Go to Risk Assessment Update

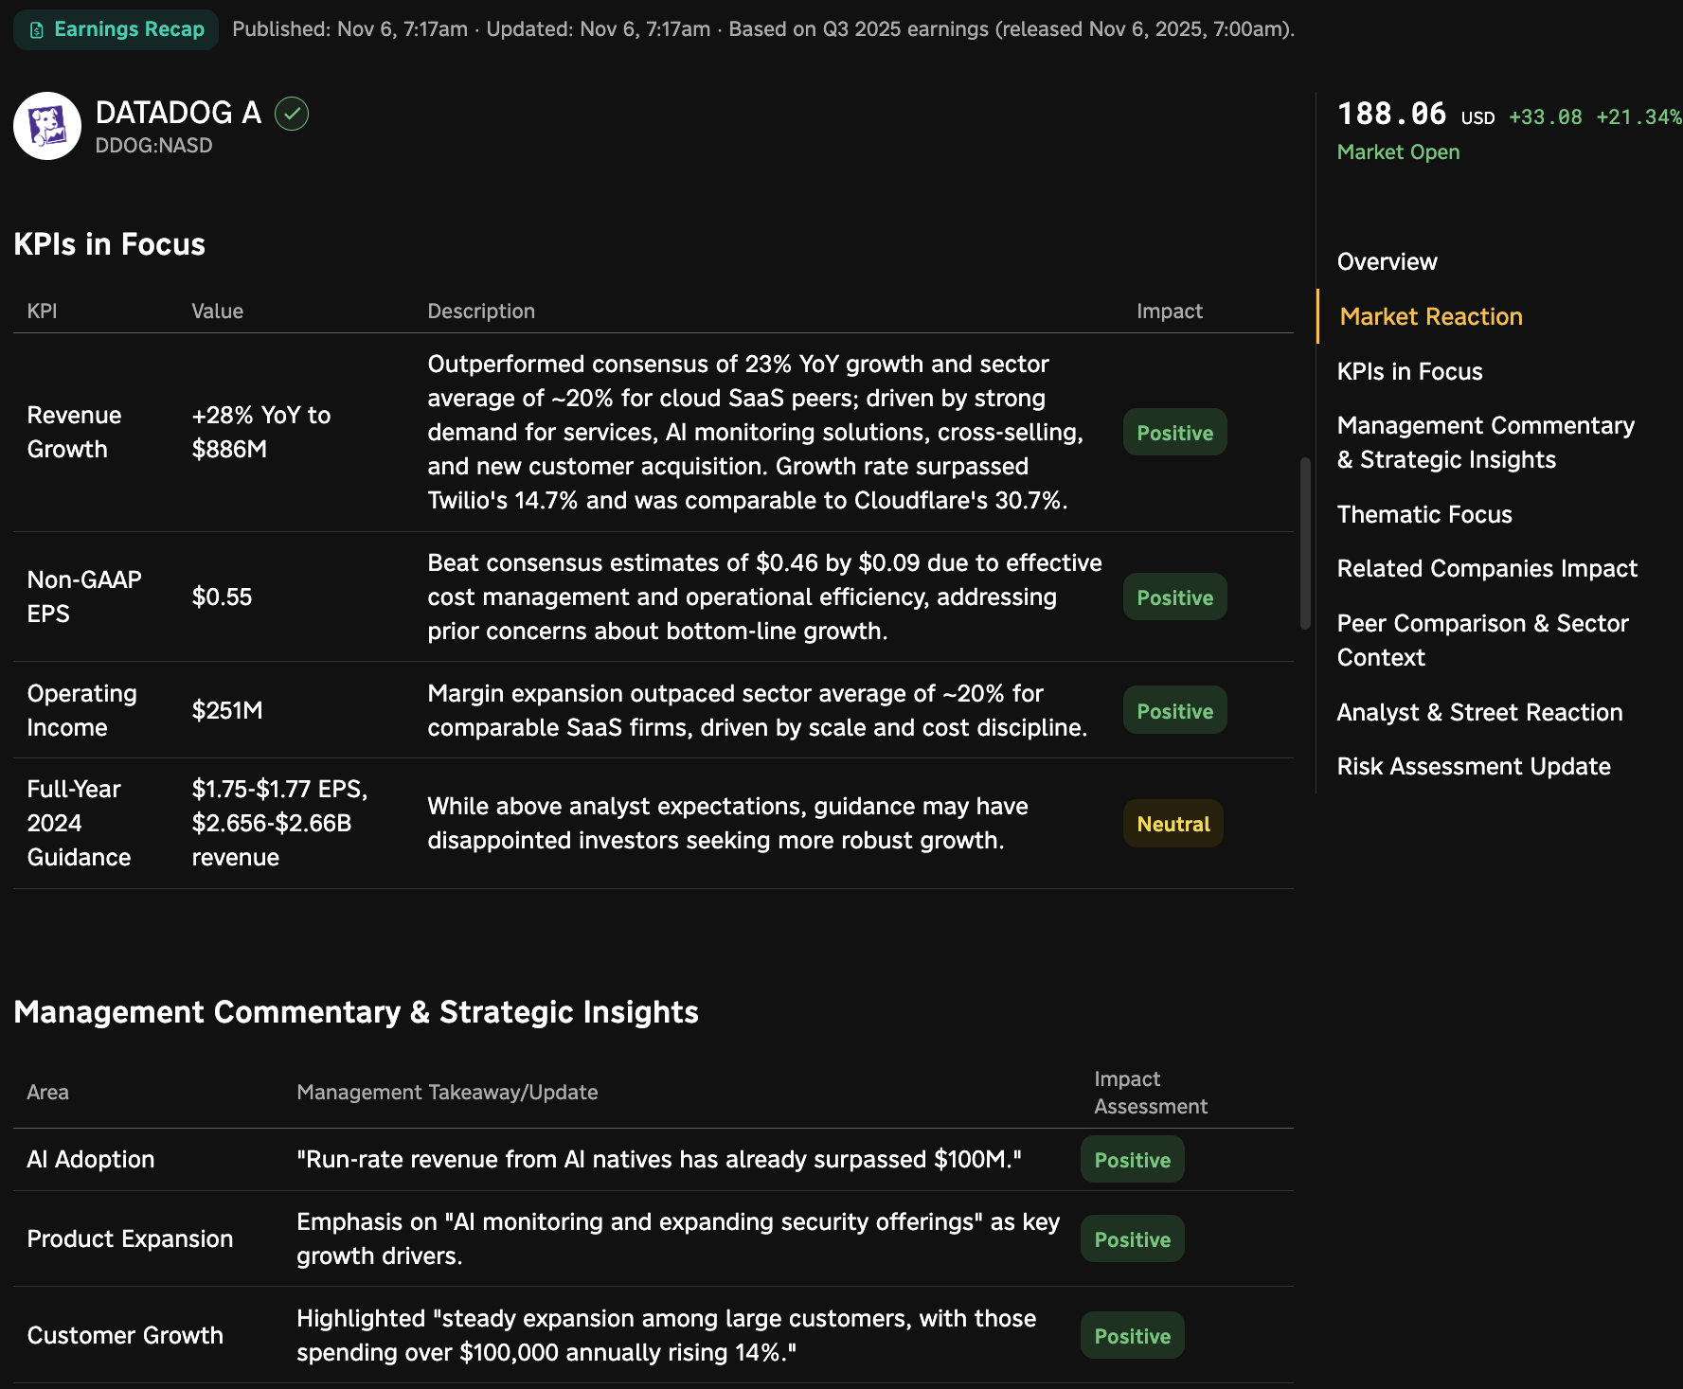pyautogui.click(x=1474, y=767)
